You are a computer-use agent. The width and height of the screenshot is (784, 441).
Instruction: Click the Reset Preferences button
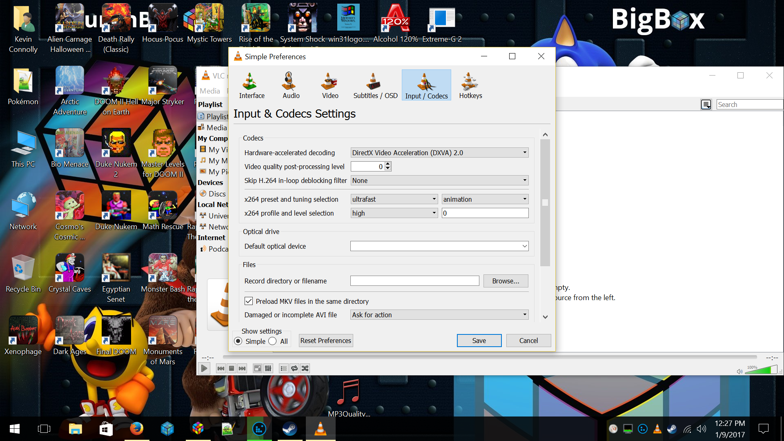coord(325,341)
